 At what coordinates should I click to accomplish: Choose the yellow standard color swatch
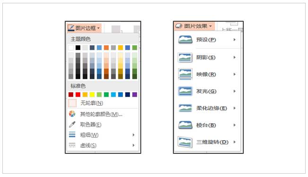point(92,94)
